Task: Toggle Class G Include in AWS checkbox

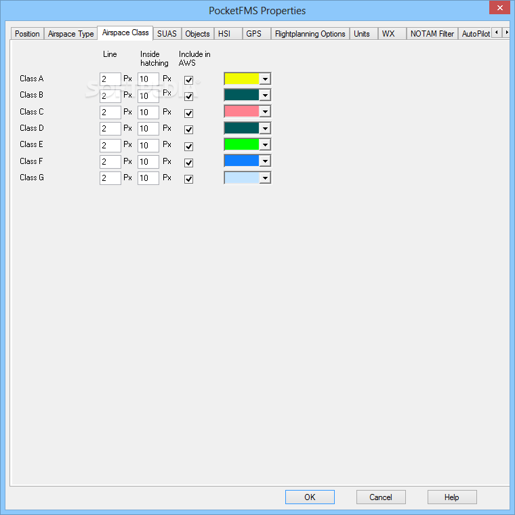Action: click(x=188, y=179)
